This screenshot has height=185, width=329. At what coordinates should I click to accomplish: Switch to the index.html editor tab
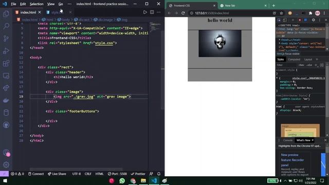28,12
